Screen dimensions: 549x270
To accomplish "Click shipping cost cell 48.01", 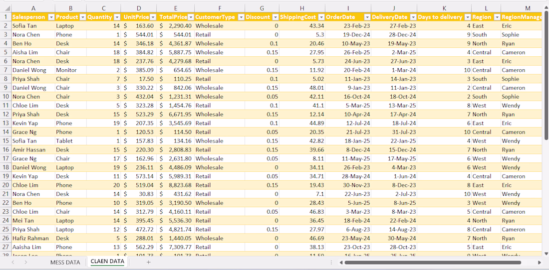I will [x=302, y=88].
